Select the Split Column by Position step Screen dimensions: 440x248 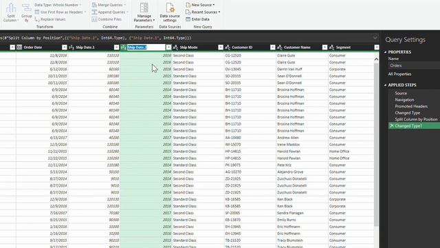[416, 119]
